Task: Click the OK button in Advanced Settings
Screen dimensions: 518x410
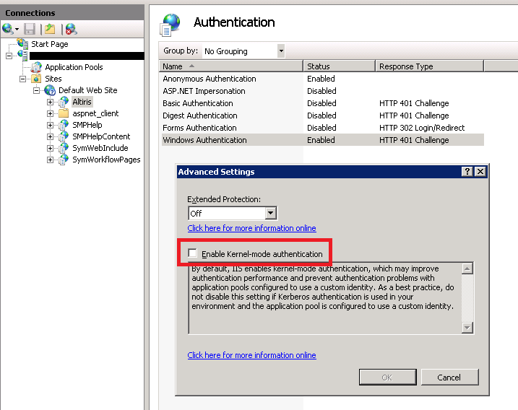Action: point(387,377)
